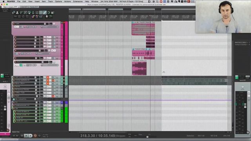Solo the SBR folder track
This screenshot has width=251, height=141.
[x=50, y=108]
